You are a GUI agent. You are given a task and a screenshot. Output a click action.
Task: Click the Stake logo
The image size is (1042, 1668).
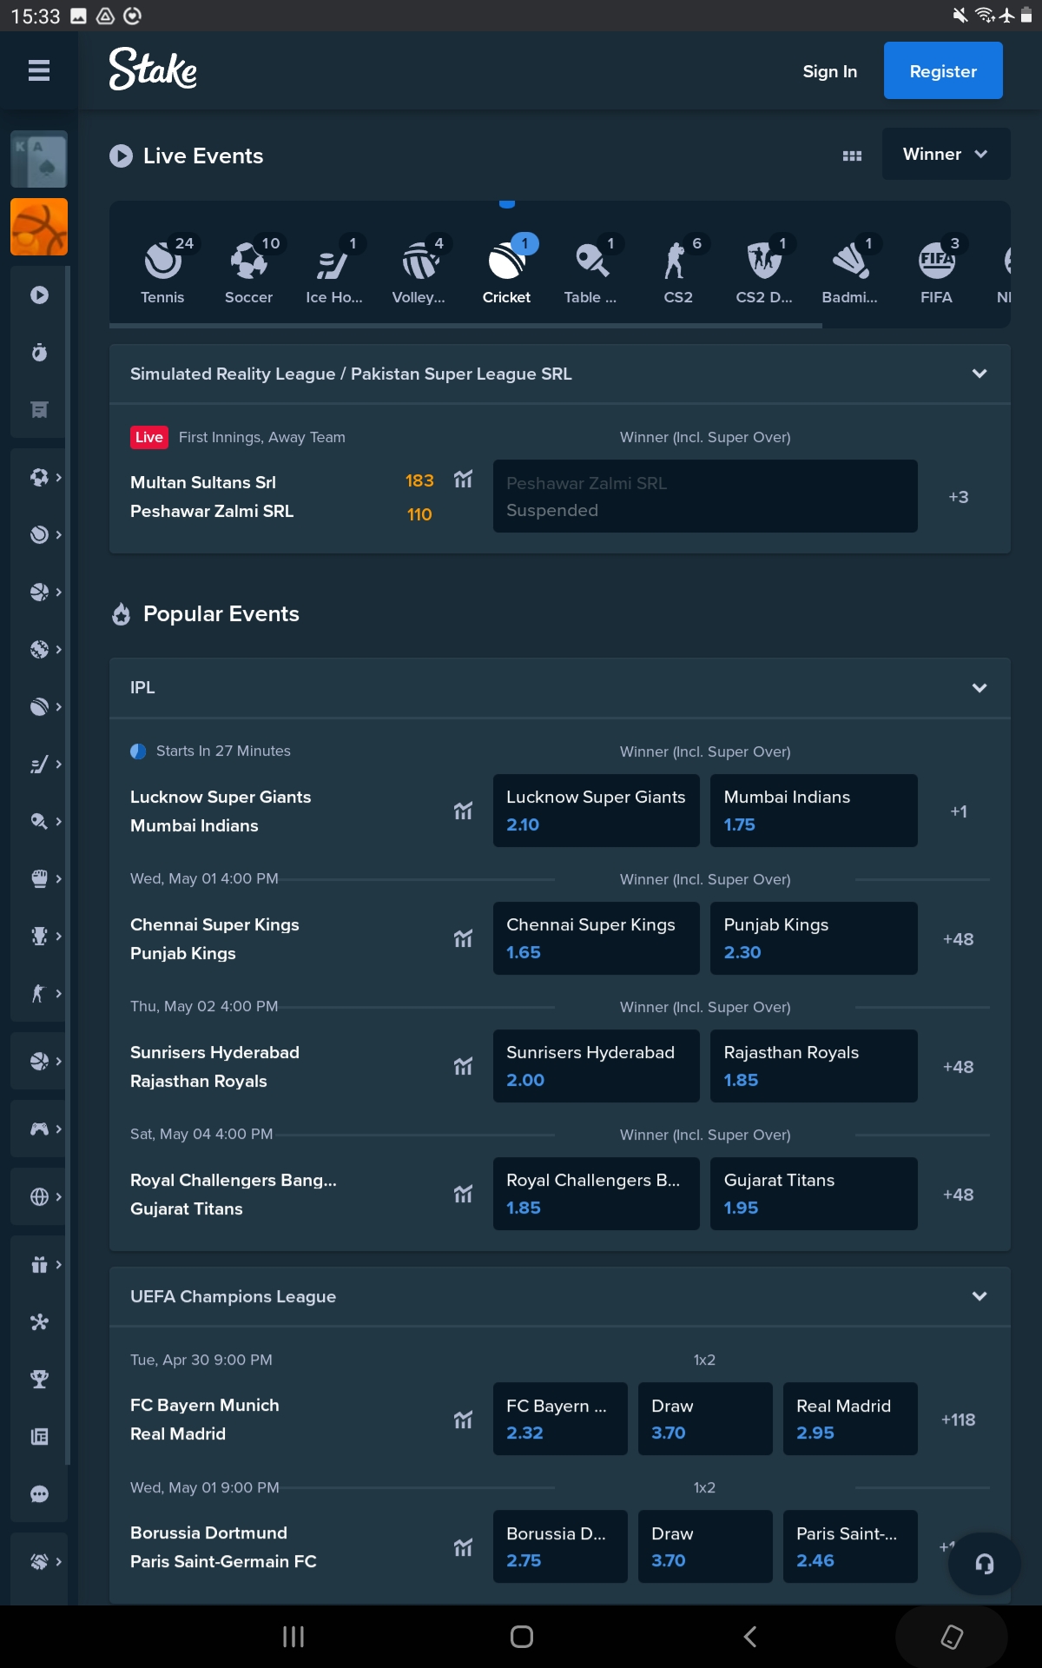pyautogui.click(x=153, y=69)
